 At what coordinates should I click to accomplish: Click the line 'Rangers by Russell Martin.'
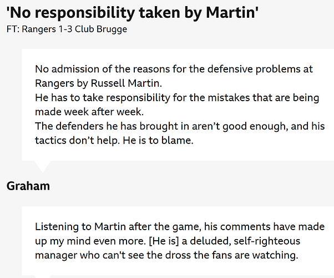pyautogui.click(x=98, y=83)
